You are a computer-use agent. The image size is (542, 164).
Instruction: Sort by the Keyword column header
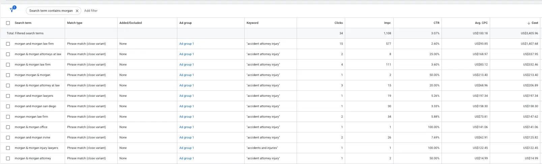[x=252, y=23]
